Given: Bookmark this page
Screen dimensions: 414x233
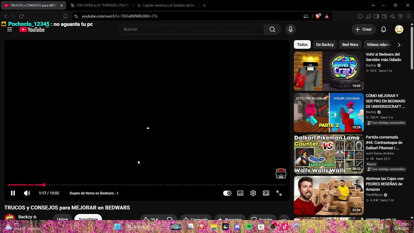Looking at the screenshot, I should coord(65,16).
